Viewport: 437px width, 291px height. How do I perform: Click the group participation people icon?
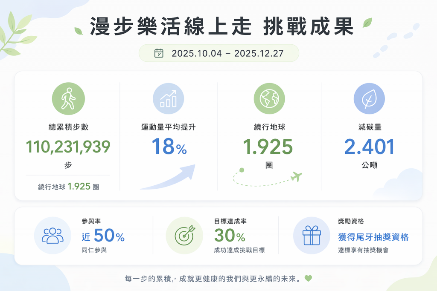click(x=53, y=236)
